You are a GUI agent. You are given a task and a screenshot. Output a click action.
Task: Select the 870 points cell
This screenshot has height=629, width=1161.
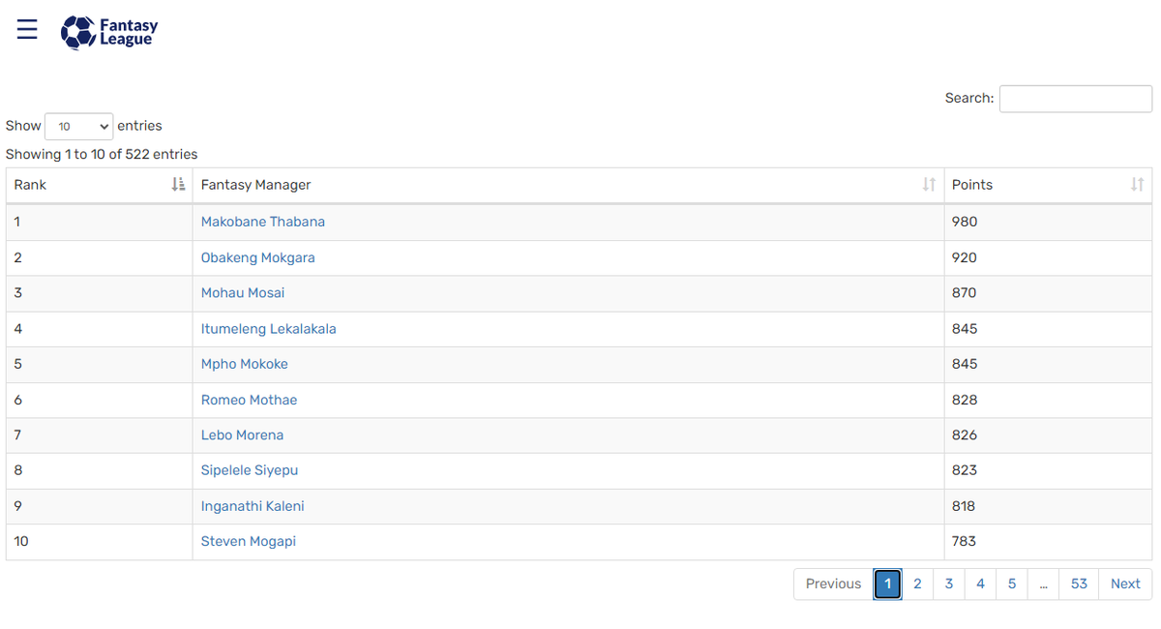(x=1048, y=293)
